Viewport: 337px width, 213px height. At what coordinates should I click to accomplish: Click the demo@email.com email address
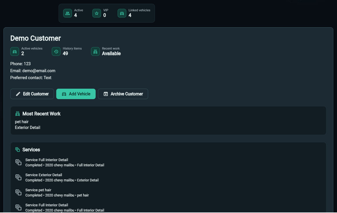pyautogui.click(x=39, y=71)
